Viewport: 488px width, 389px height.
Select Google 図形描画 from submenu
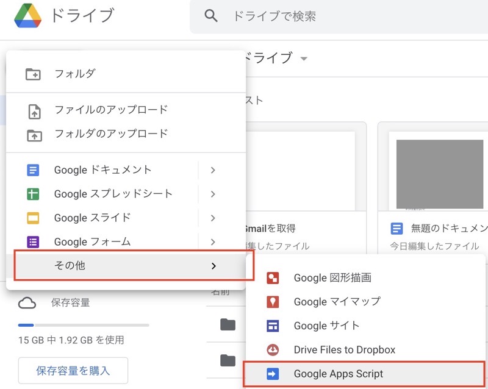365,278
